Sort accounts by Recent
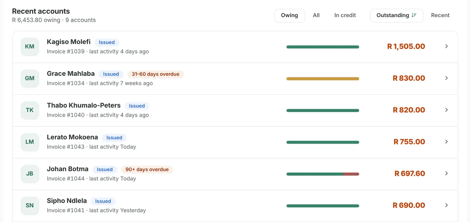Image resolution: width=470 pixels, height=222 pixels. click(x=440, y=15)
